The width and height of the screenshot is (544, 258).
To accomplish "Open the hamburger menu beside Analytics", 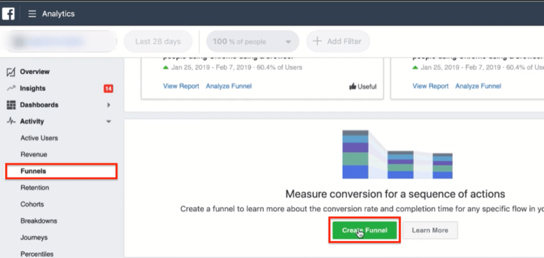I will pos(32,14).
